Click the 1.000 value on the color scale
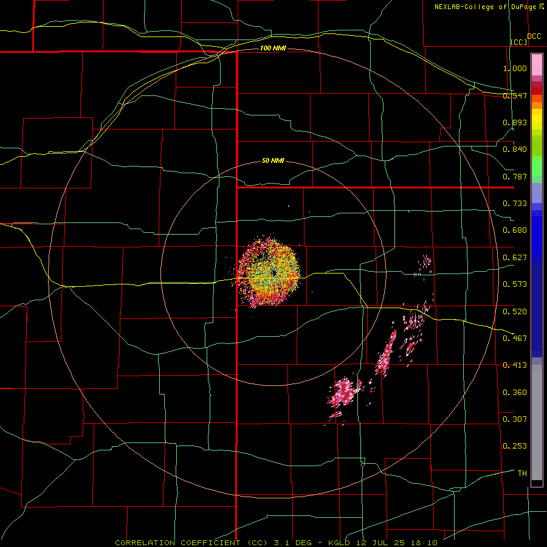 pos(515,68)
